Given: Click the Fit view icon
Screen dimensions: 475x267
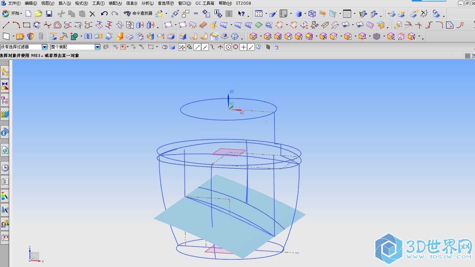Looking at the screenshot, I should pyautogui.click(x=259, y=14).
